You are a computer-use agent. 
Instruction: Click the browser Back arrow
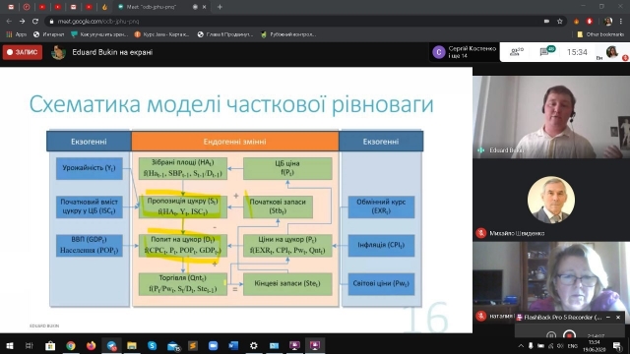pyautogui.click(x=9, y=22)
